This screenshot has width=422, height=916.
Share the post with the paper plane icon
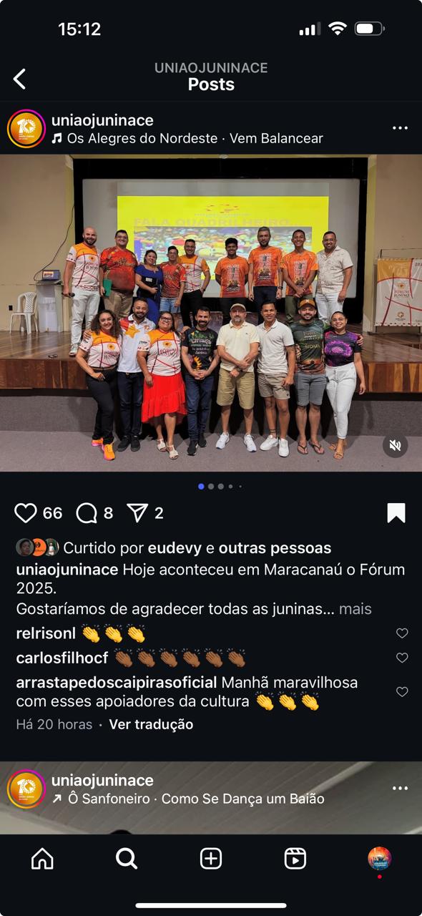[137, 512]
